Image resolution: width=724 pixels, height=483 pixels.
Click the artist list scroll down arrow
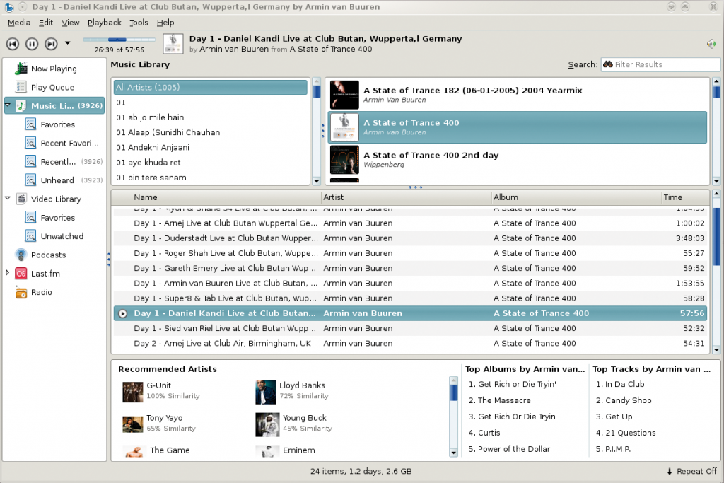point(317,182)
